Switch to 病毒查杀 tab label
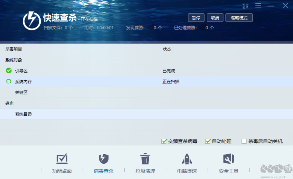This screenshot has width=293, height=179. (x=104, y=171)
